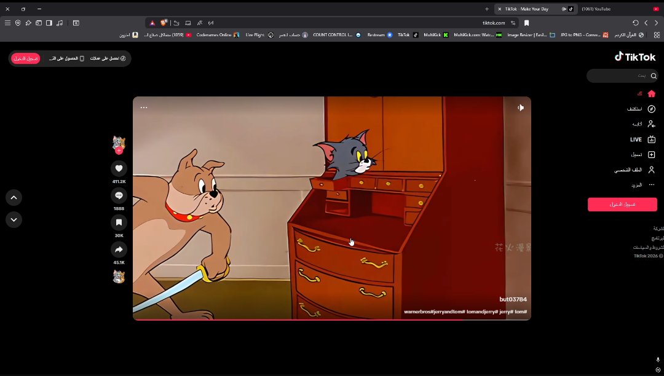Image resolution: width=664 pixels, height=376 pixels.
Task: Open the For You home icon
Action: click(651, 93)
